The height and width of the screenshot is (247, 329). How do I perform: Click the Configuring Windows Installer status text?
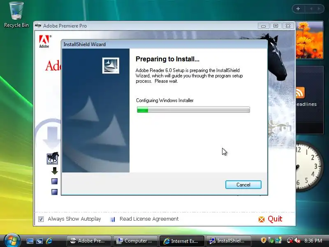[165, 100]
